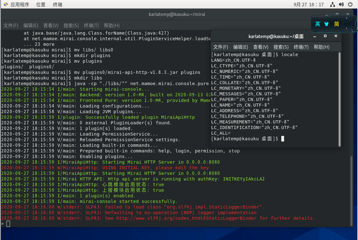Toggle the 简 simplified Chinese indicator
This screenshot has width=358, height=240.
coord(337,23)
